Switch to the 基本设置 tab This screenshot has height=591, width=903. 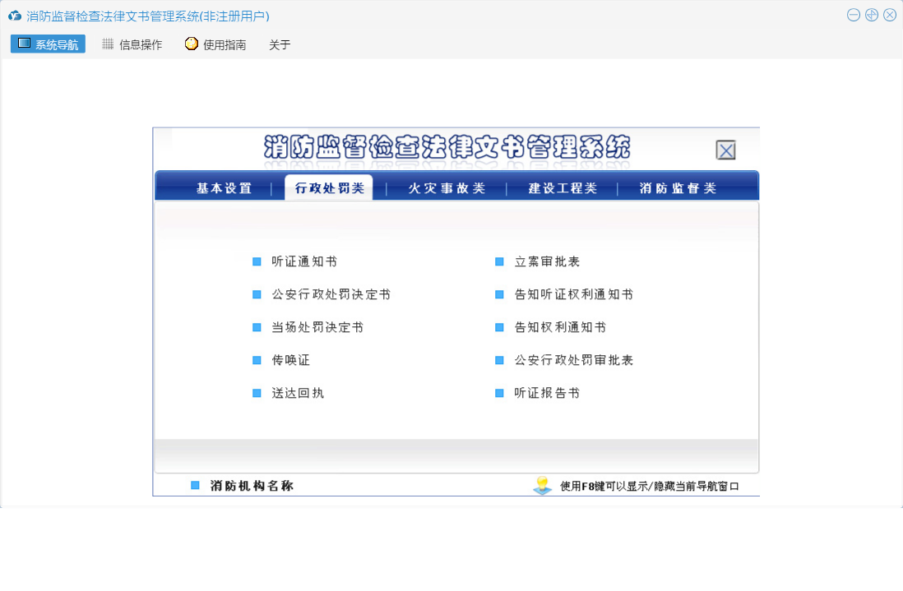click(224, 188)
